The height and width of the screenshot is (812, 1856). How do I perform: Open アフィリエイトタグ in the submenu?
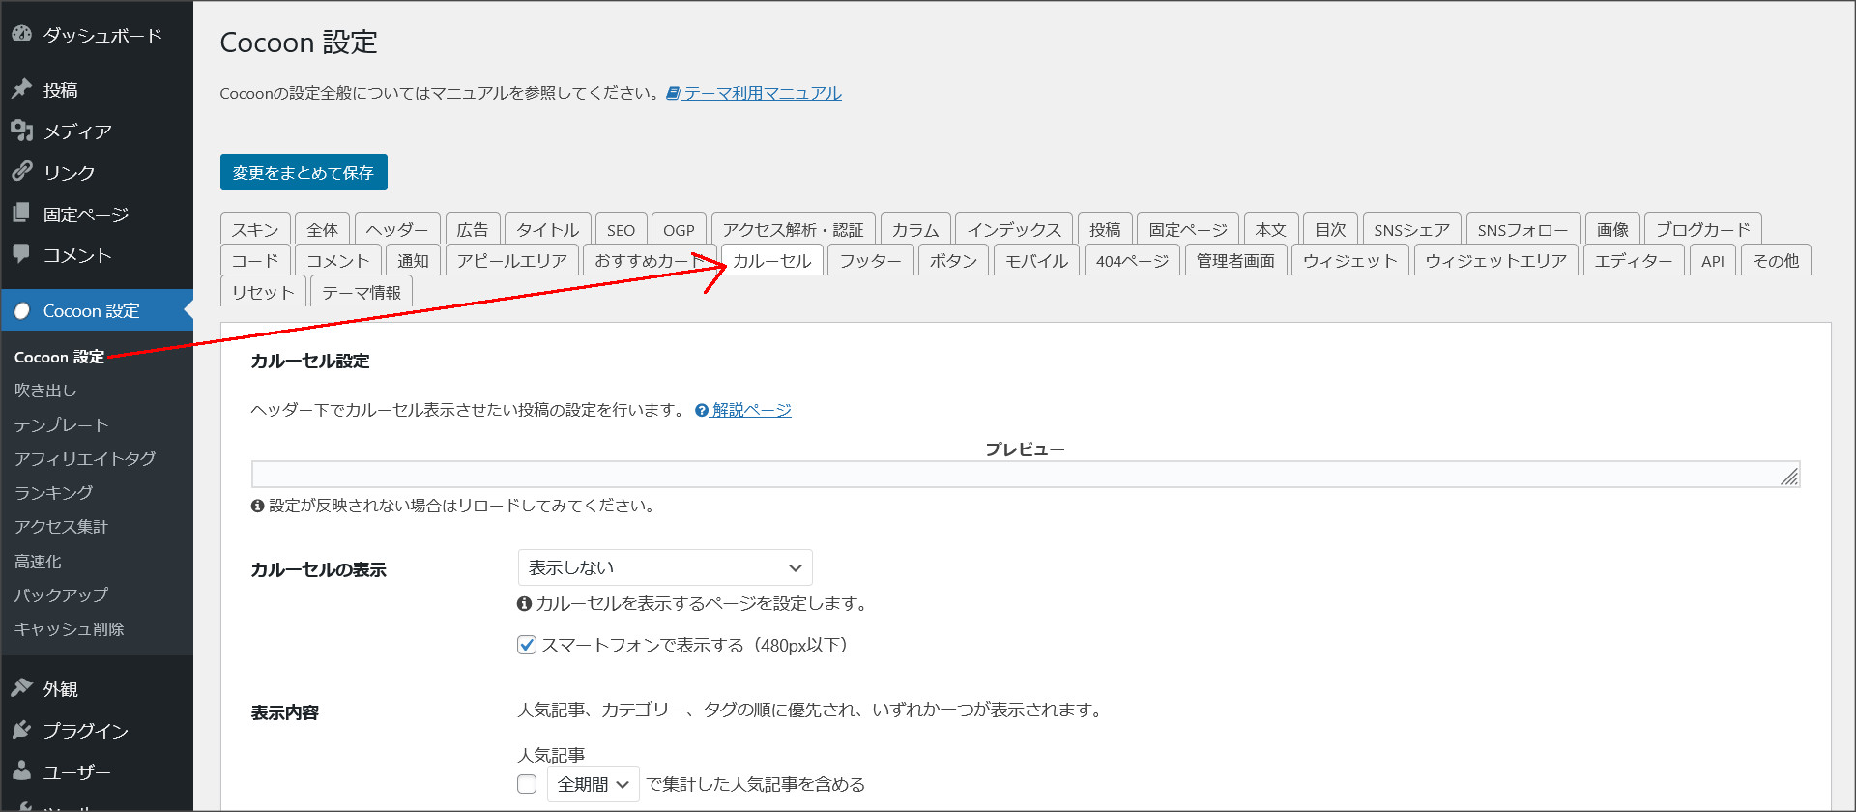tap(85, 458)
